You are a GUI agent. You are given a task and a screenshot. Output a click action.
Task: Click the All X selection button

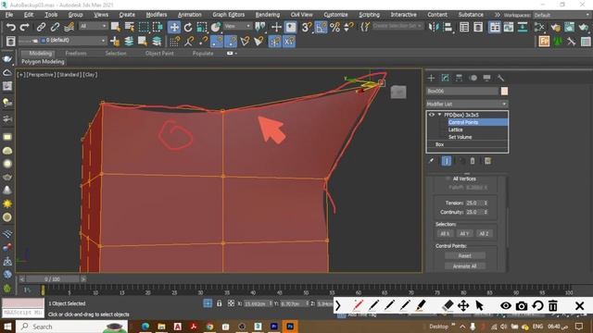tap(445, 234)
